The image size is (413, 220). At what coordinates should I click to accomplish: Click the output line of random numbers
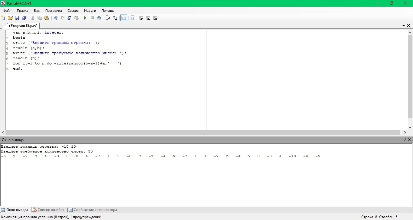pos(161,156)
